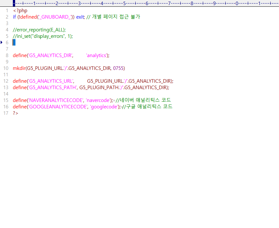279x228 pixels.
Task: Click the closing ?> tag on line 17
Action: (x=15, y=113)
